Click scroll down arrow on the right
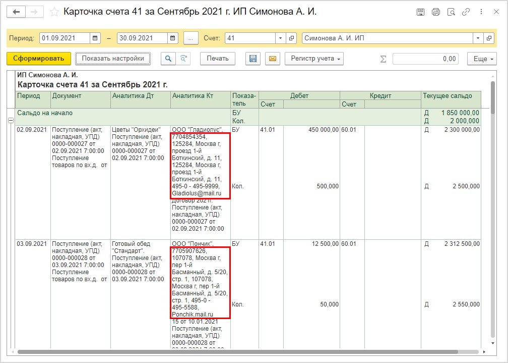This screenshot has height=363, width=508. [x=493, y=343]
